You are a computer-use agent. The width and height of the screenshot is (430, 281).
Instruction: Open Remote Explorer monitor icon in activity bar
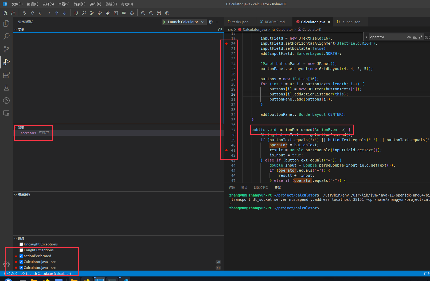[x=6, y=113]
